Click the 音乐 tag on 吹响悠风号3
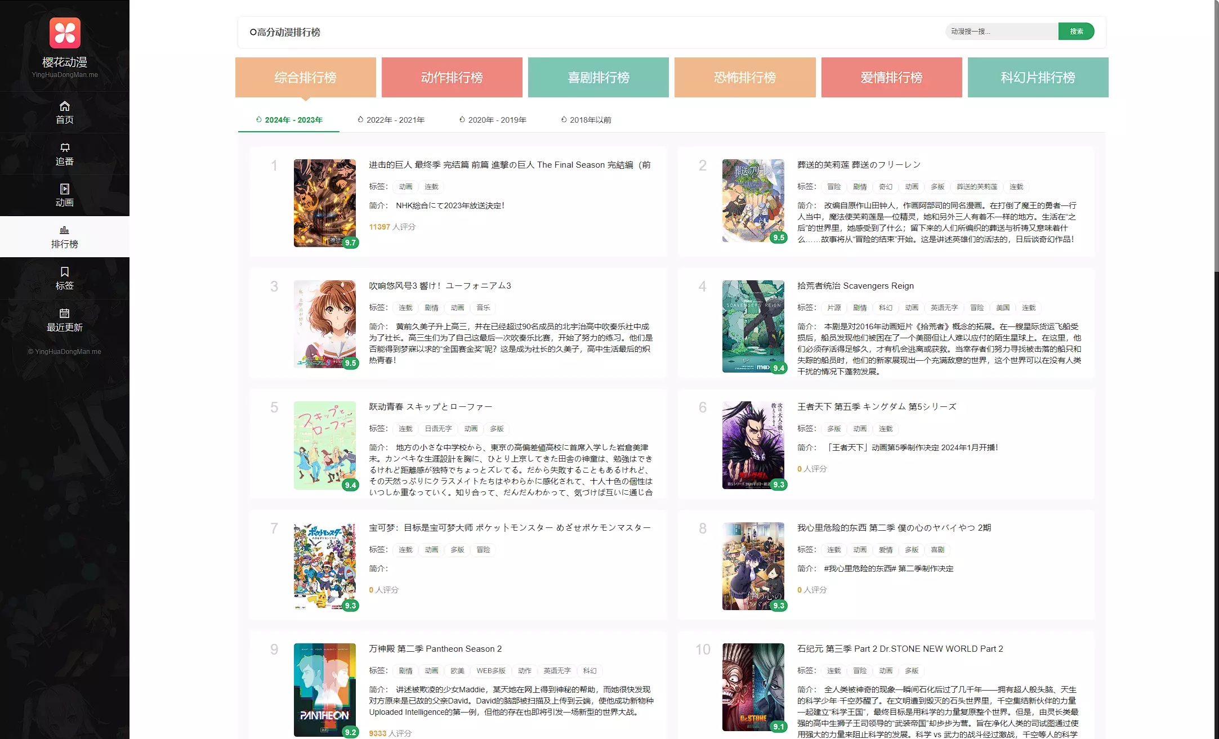Image resolution: width=1219 pixels, height=739 pixels. pos(483,308)
